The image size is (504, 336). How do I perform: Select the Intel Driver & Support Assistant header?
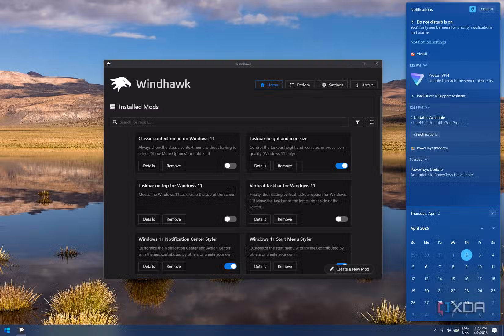(438, 96)
